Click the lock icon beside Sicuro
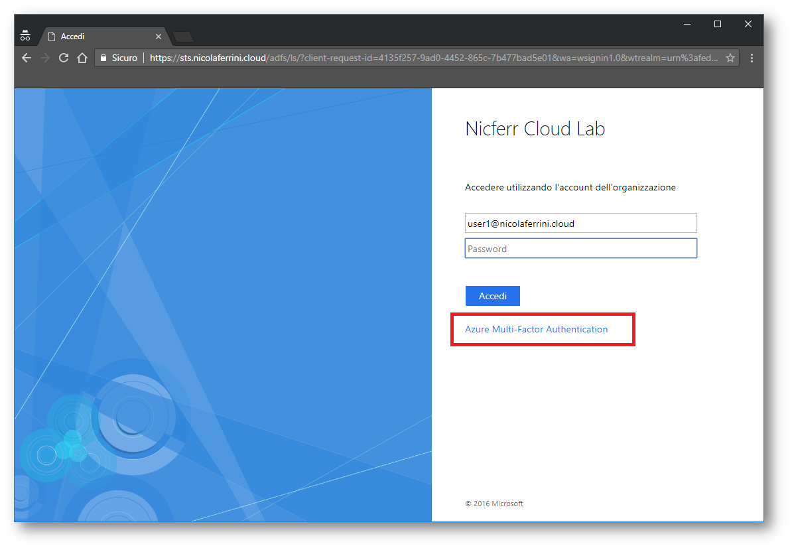Viewport: 792px width, 550px height. [103, 58]
